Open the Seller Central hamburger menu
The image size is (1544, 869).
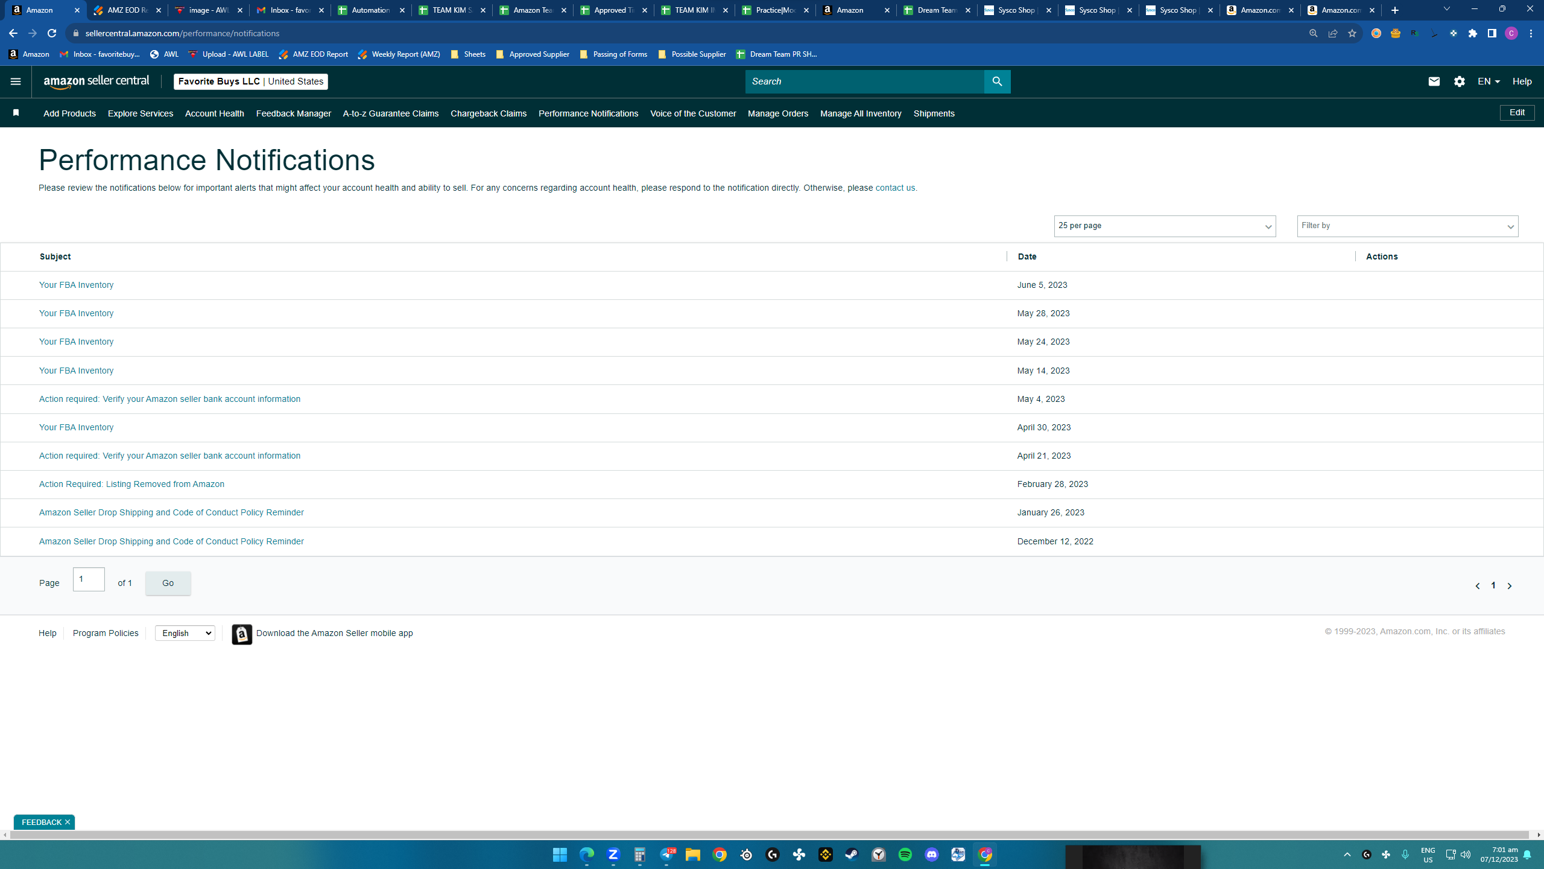pyautogui.click(x=16, y=81)
